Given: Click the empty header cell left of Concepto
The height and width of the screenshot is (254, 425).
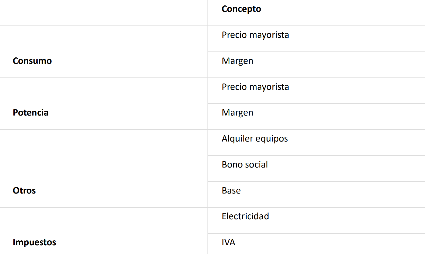Looking at the screenshot, I should click(103, 12).
